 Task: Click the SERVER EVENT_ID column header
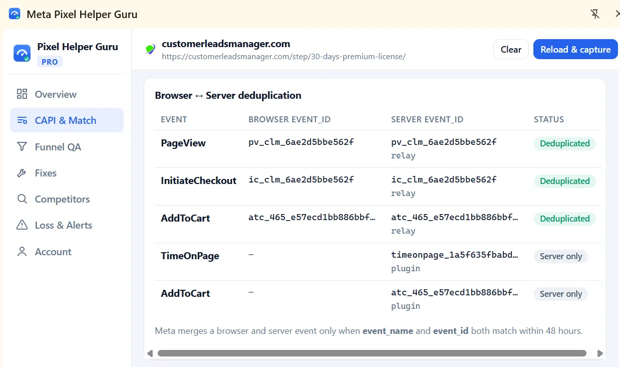coord(427,119)
